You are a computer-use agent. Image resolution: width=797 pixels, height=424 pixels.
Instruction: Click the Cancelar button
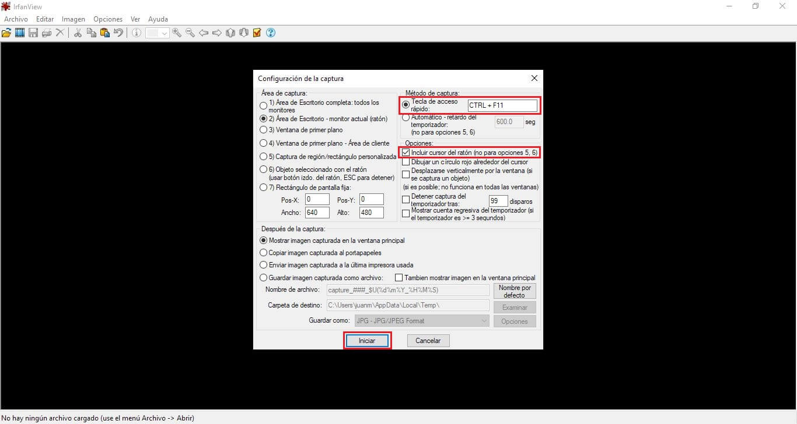point(428,341)
